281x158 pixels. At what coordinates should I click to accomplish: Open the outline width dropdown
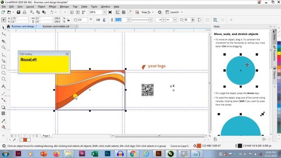point(129,20)
